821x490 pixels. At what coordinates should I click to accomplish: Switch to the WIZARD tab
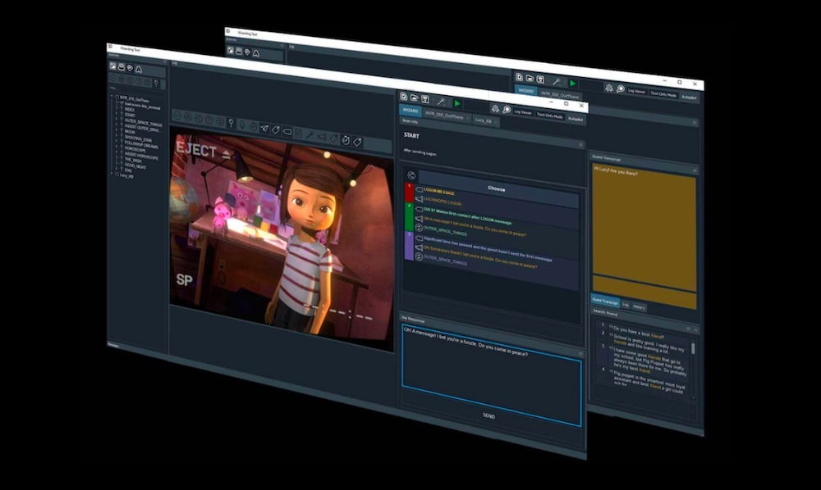click(x=410, y=111)
